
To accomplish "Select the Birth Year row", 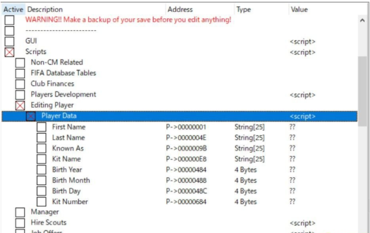I will [x=179, y=170].
